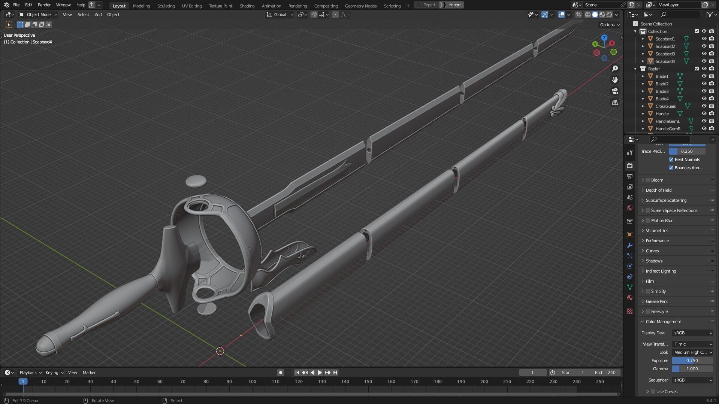Open the Tool properties tab

tap(630, 152)
